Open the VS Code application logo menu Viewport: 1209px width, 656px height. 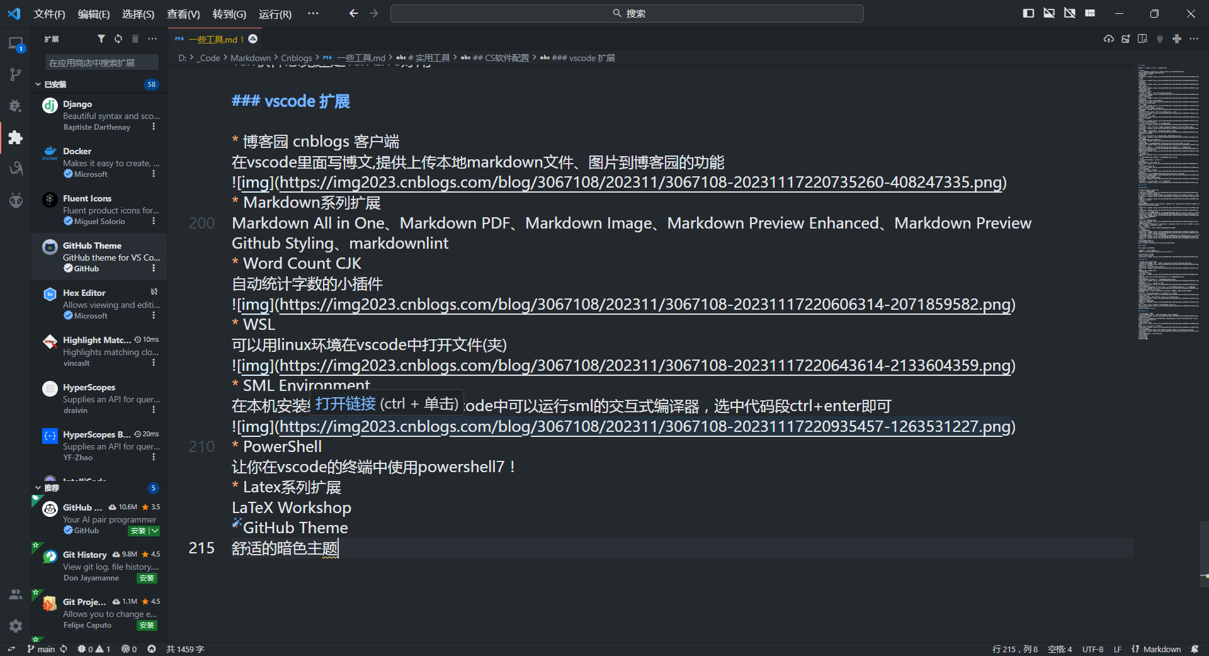[14, 13]
